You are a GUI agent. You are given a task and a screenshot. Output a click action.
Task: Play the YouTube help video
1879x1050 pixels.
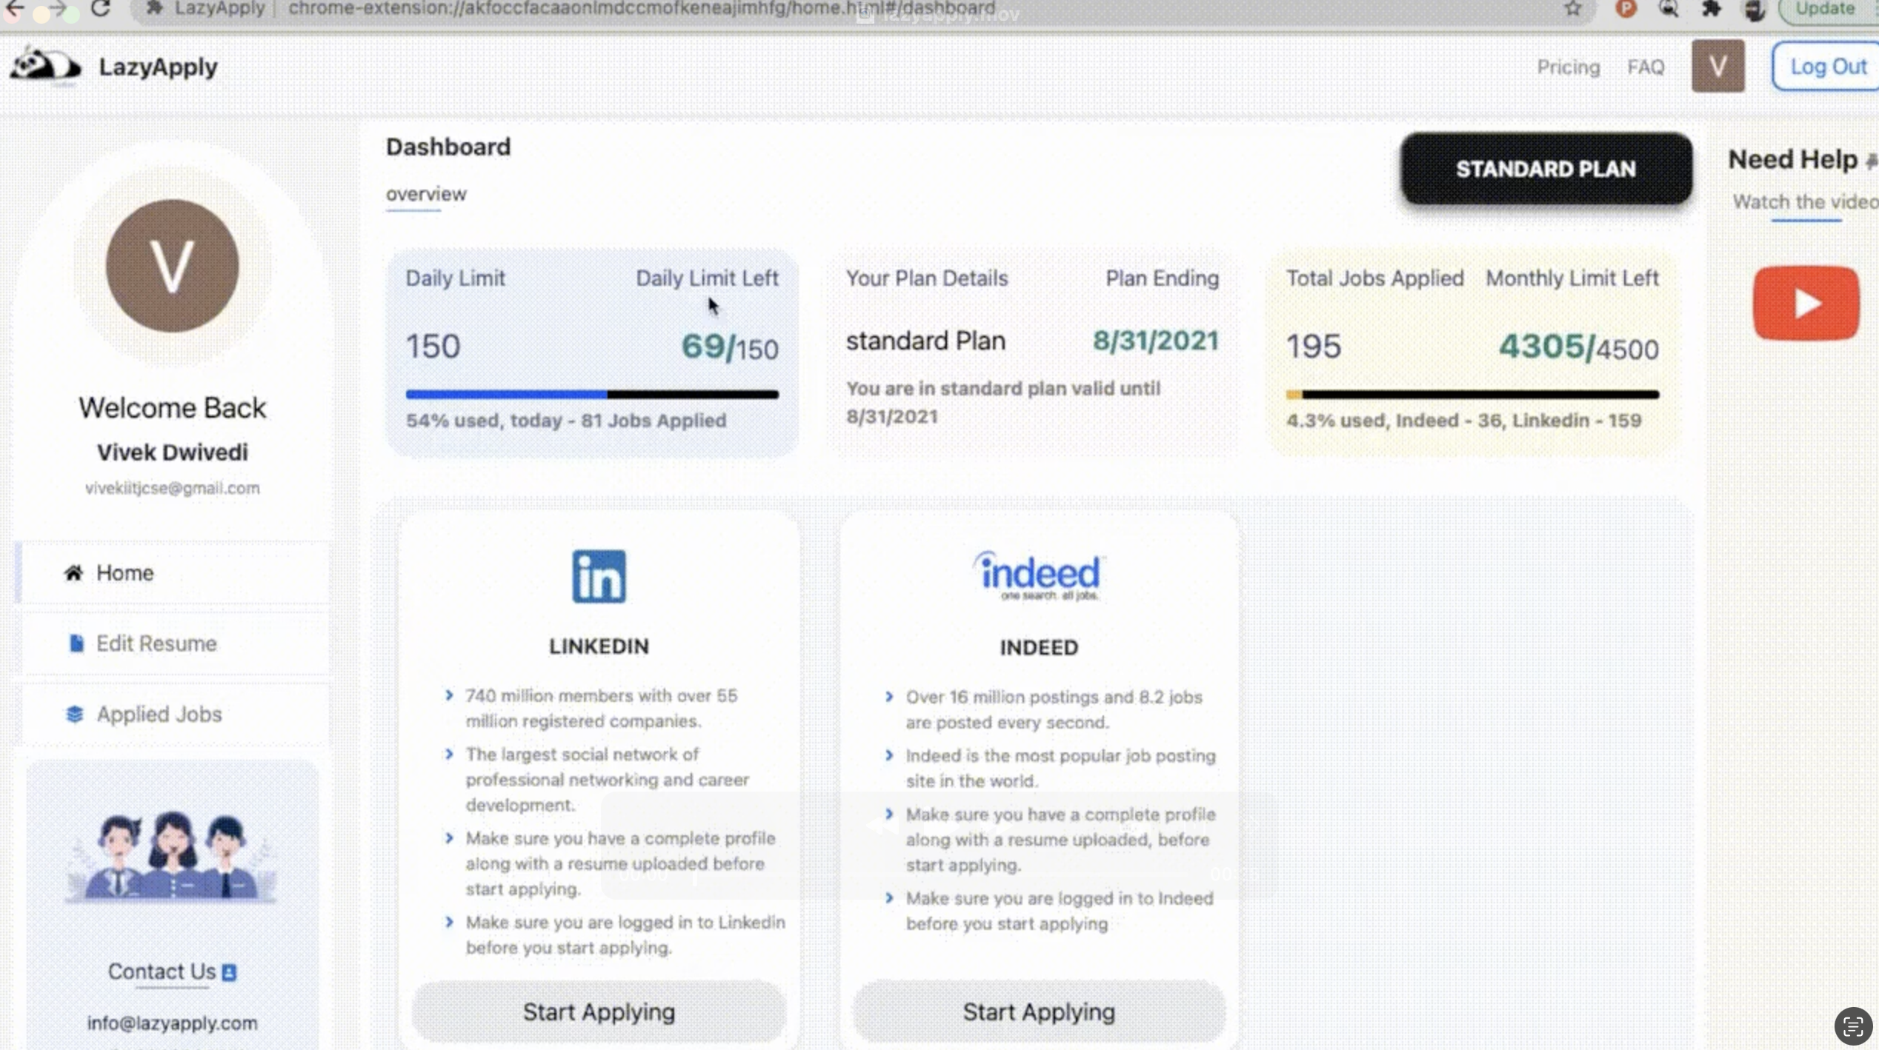[x=1806, y=303]
